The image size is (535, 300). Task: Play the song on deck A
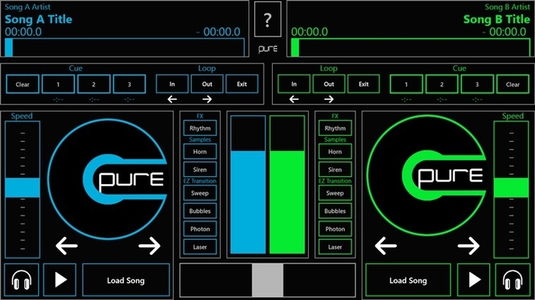coord(60,280)
